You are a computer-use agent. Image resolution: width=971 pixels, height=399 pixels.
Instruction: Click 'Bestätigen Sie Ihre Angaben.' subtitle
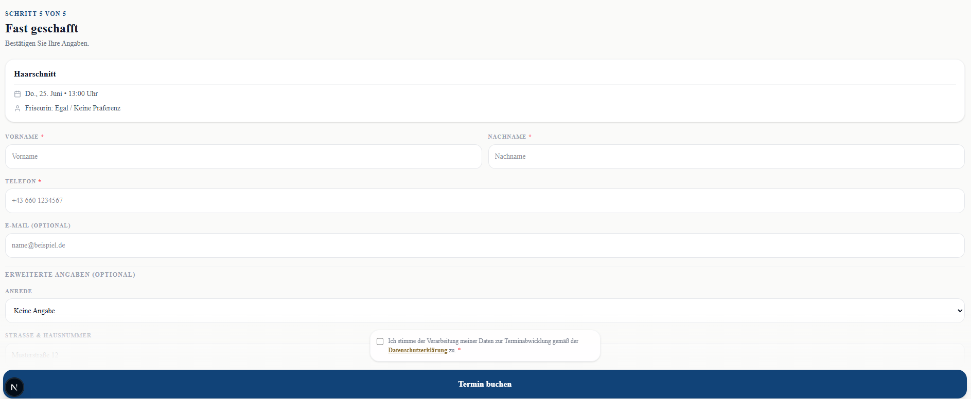[x=47, y=44]
